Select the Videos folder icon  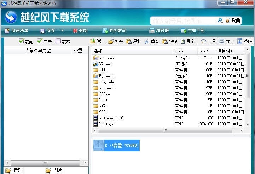pyautogui.click(x=95, y=64)
